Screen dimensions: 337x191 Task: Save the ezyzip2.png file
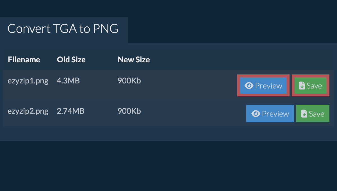click(313, 114)
